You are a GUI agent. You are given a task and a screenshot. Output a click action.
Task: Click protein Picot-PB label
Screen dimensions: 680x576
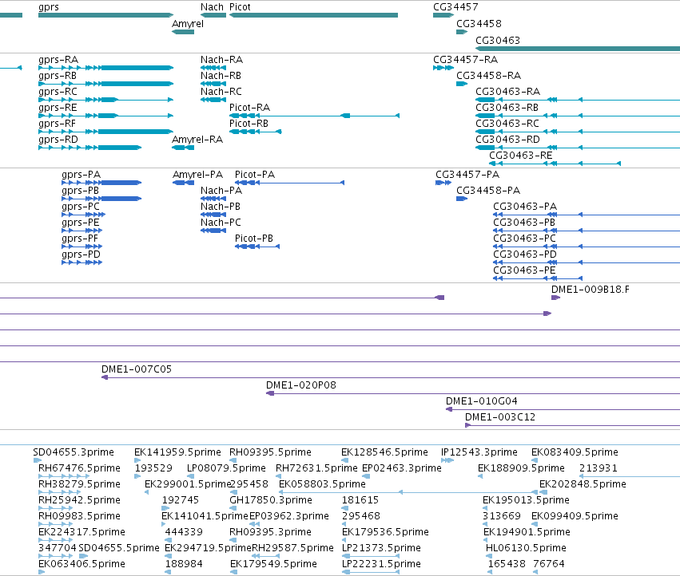tap(254, 239)
